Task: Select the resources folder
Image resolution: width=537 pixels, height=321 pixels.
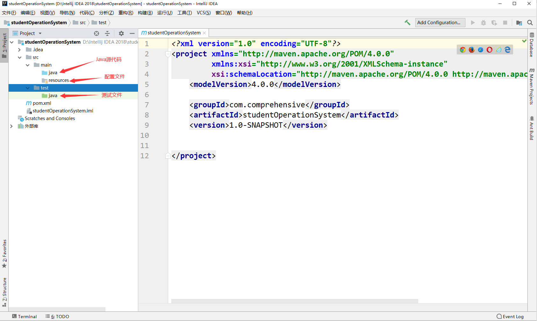Action: pos(55,80)
